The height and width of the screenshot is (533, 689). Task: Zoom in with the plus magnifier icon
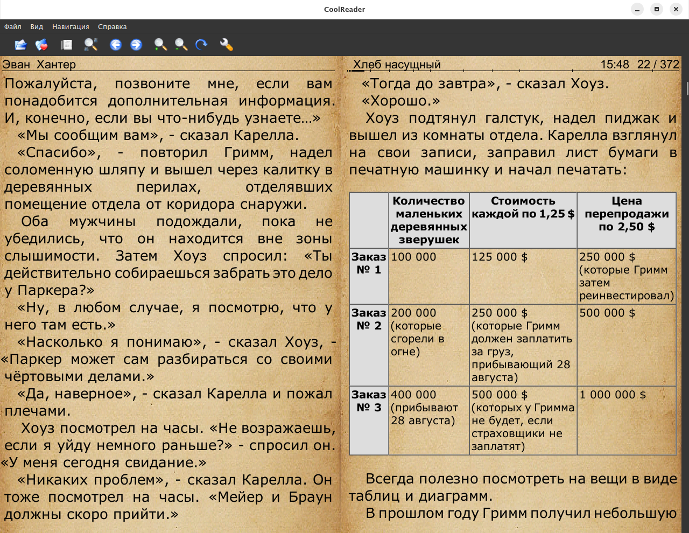coord(160,45)
